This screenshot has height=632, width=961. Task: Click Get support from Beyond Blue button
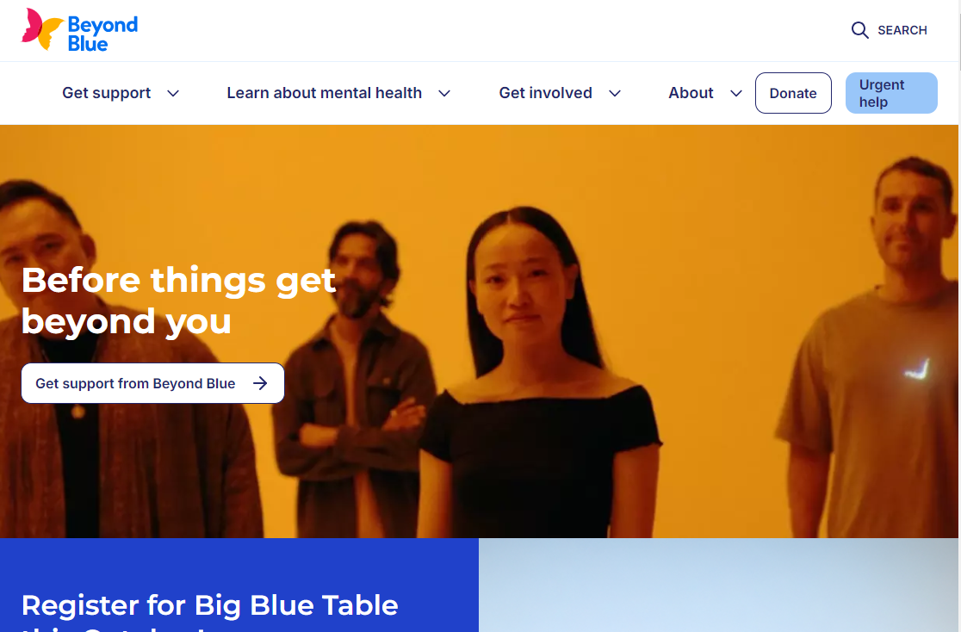pos(152,383)
